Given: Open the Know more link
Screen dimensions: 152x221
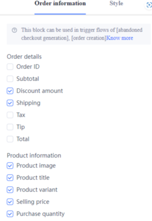Looking at the screenshot, I should click(120, 38).
